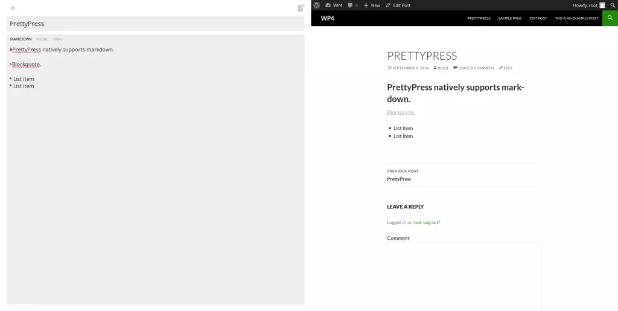618x311 pixels.
Task: Open Test Post navigation item
Action: click(x=538, y=18)
